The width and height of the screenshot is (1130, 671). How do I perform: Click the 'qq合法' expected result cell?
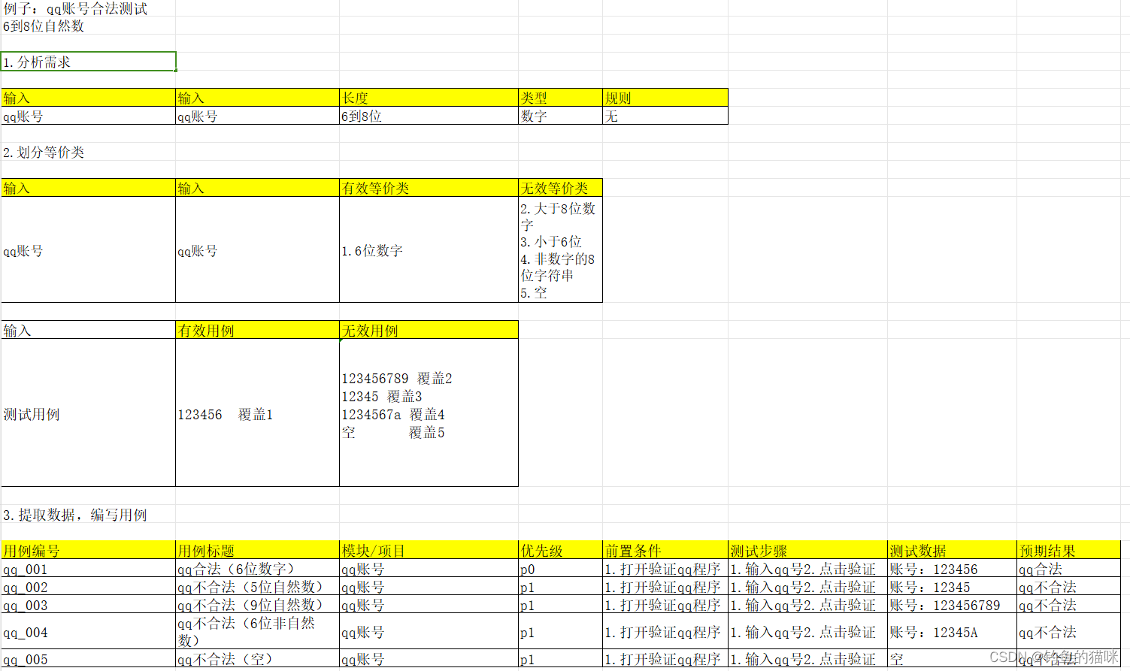1068,569
